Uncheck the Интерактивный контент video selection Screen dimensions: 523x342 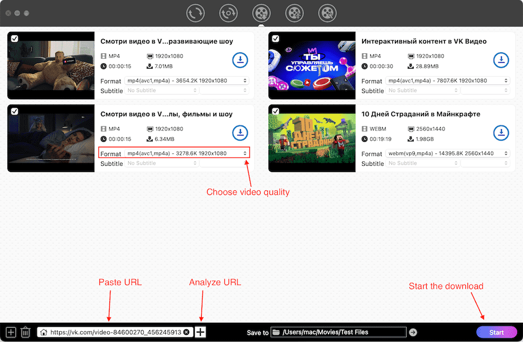[275, 38]
